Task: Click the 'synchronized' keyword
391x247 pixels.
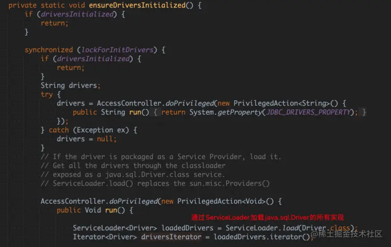Action: (x=49, y=50)
